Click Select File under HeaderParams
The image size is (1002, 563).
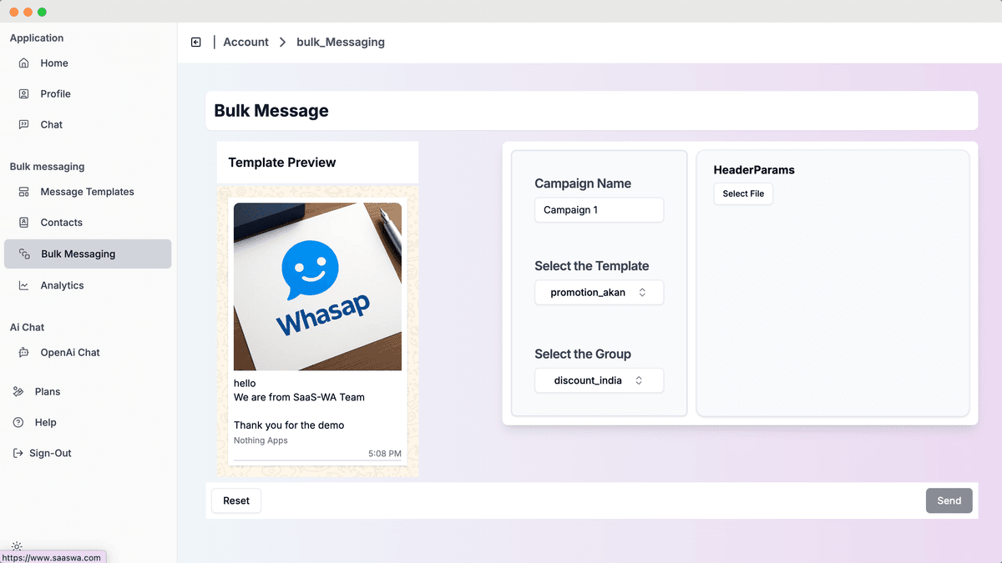(x=742, y=194)
